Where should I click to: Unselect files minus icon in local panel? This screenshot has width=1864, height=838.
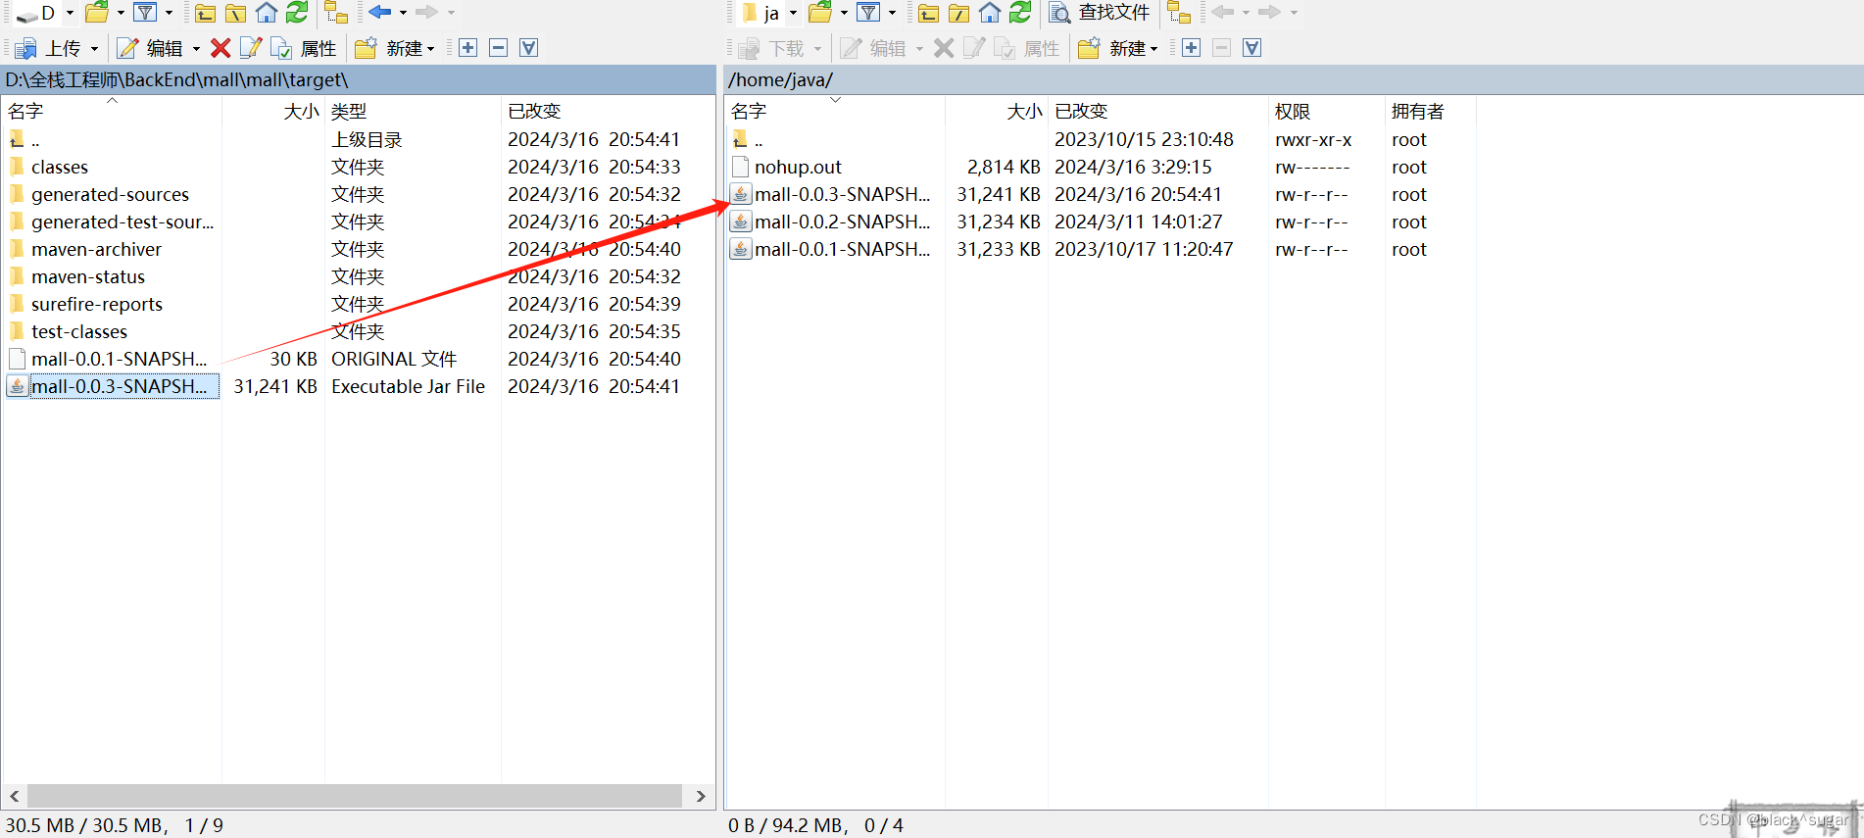click(498, 48)
